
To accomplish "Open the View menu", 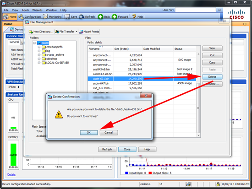I will [15, 10].
